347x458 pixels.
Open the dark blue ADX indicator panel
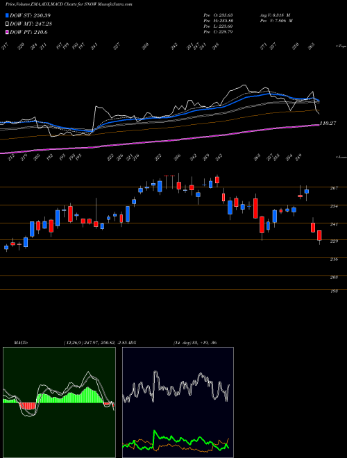[178, 402]
